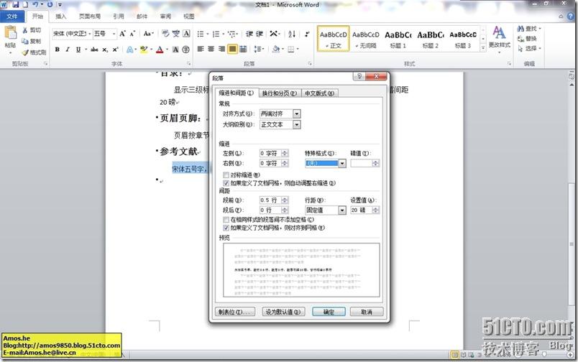Click the Strikethrough icon
This screenshot has width=578, height=362.
pyautogui.click(x=94, y=50)
